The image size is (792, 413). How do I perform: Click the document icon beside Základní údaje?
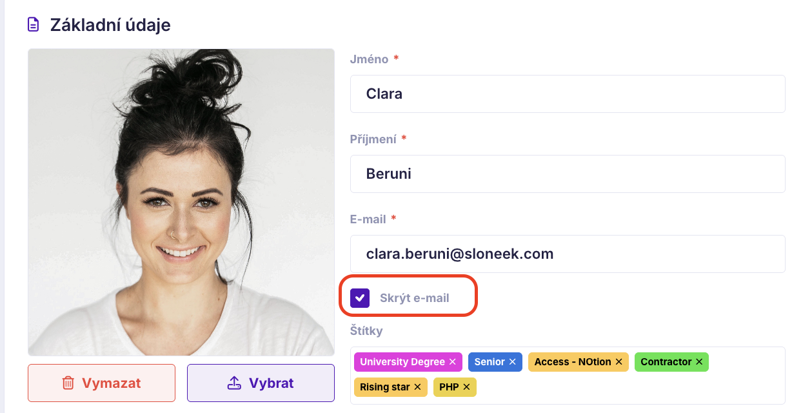(32, 25)
